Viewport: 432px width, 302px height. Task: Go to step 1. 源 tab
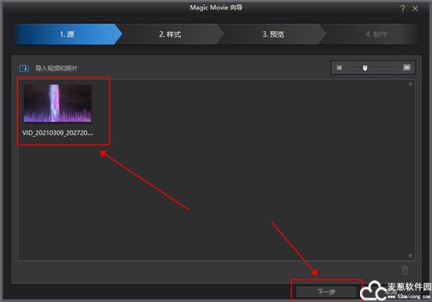pyautogui.click(x=67, y=34)
